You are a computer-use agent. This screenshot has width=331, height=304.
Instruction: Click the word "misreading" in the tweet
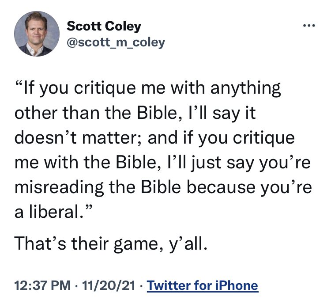pyautogui.click(x=59, y=188)
